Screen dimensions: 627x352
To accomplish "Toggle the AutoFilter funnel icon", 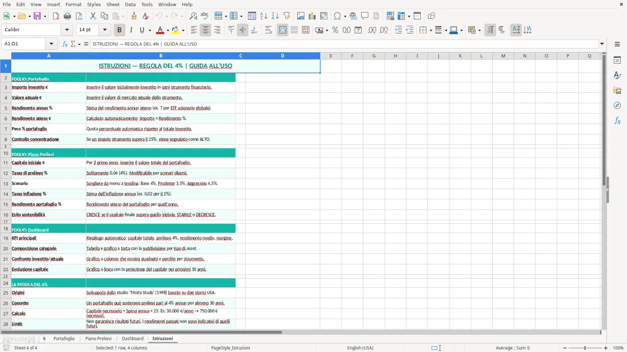I will point(287,16).
